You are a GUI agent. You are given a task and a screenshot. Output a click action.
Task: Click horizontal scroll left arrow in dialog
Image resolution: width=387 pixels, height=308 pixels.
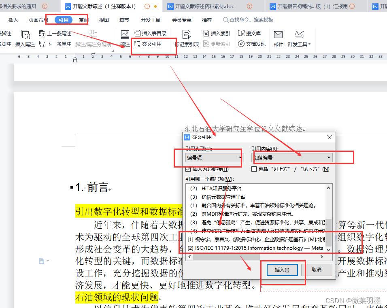tap(189, 257)
